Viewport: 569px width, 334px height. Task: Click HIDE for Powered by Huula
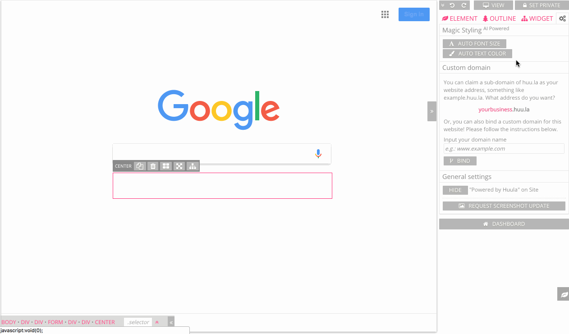455,190
